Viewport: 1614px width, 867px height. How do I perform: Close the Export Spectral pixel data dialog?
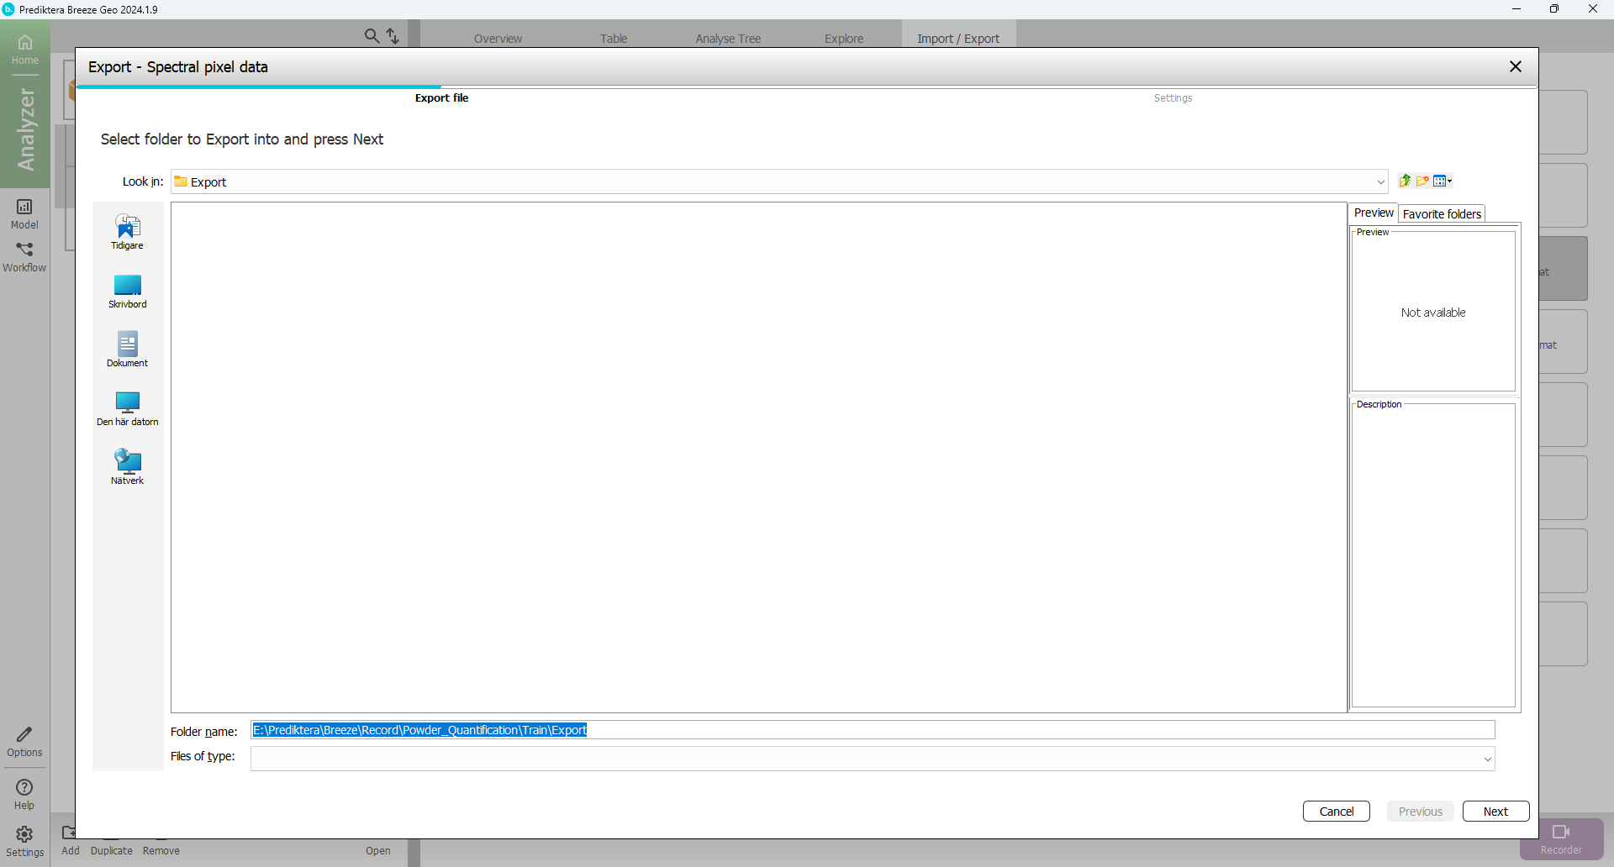(1516, 66)
